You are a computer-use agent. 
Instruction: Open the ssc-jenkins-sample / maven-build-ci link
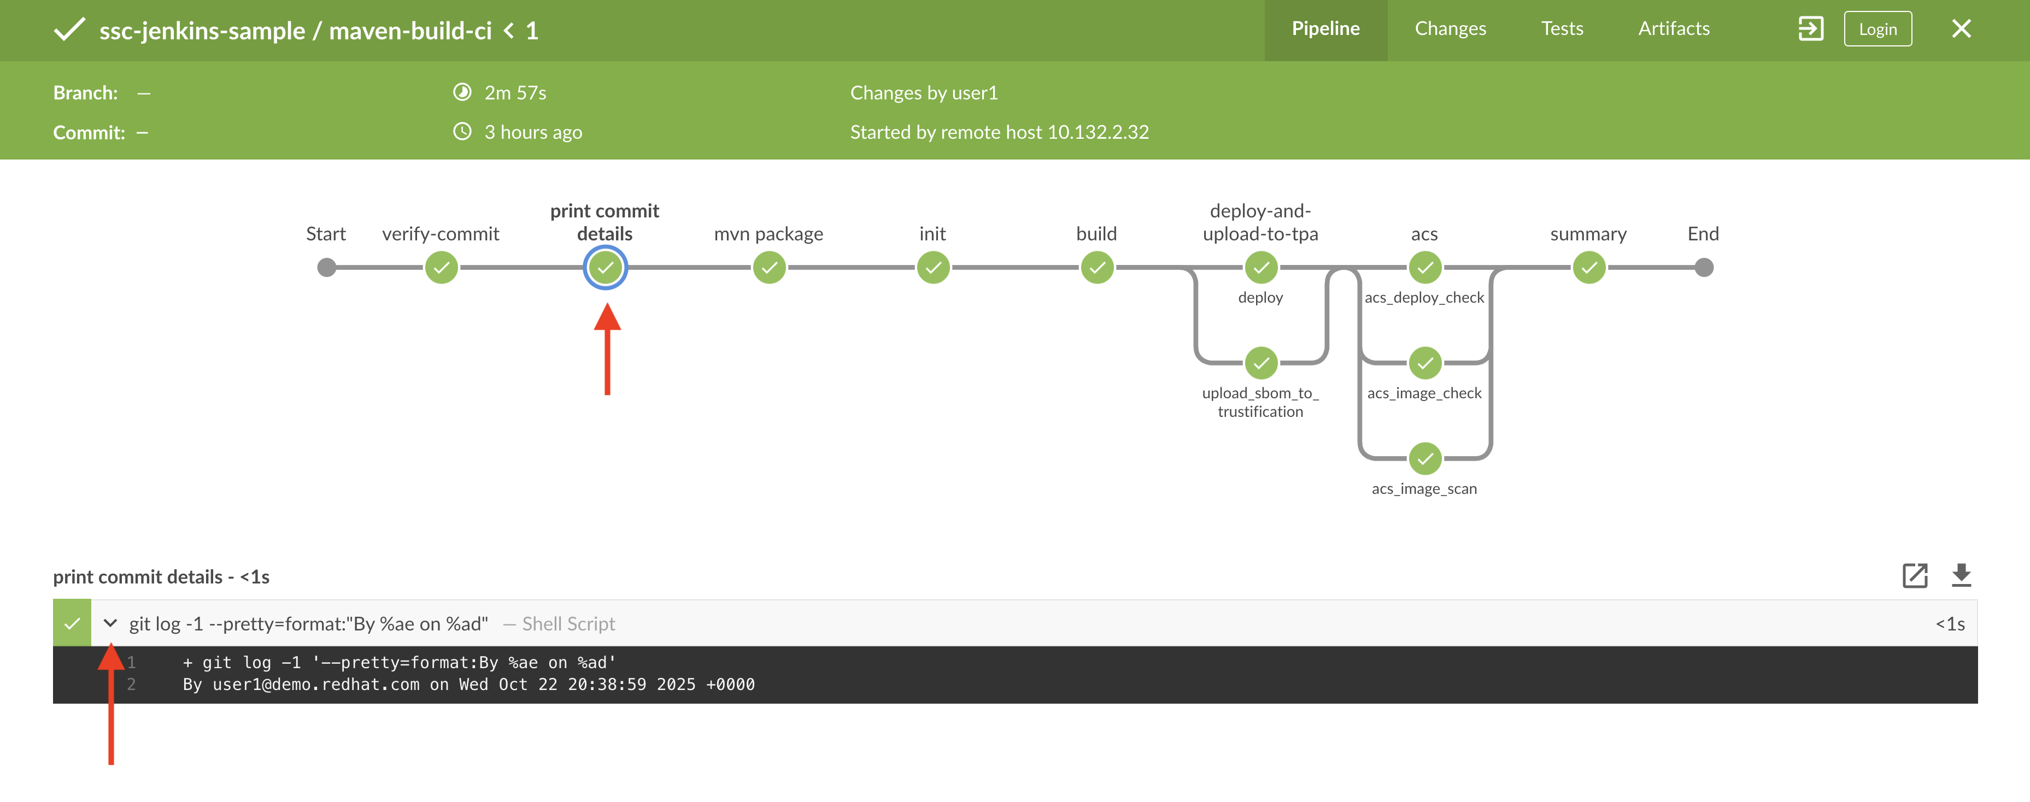point(295,31)
